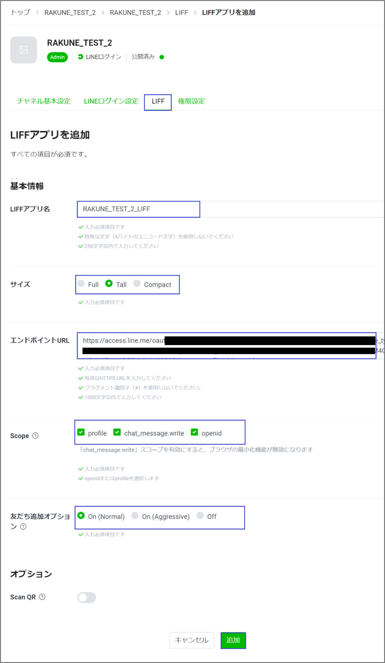Click the すべての項目が必須です notice
Viewport: 385px width, 663px height.
49,154
